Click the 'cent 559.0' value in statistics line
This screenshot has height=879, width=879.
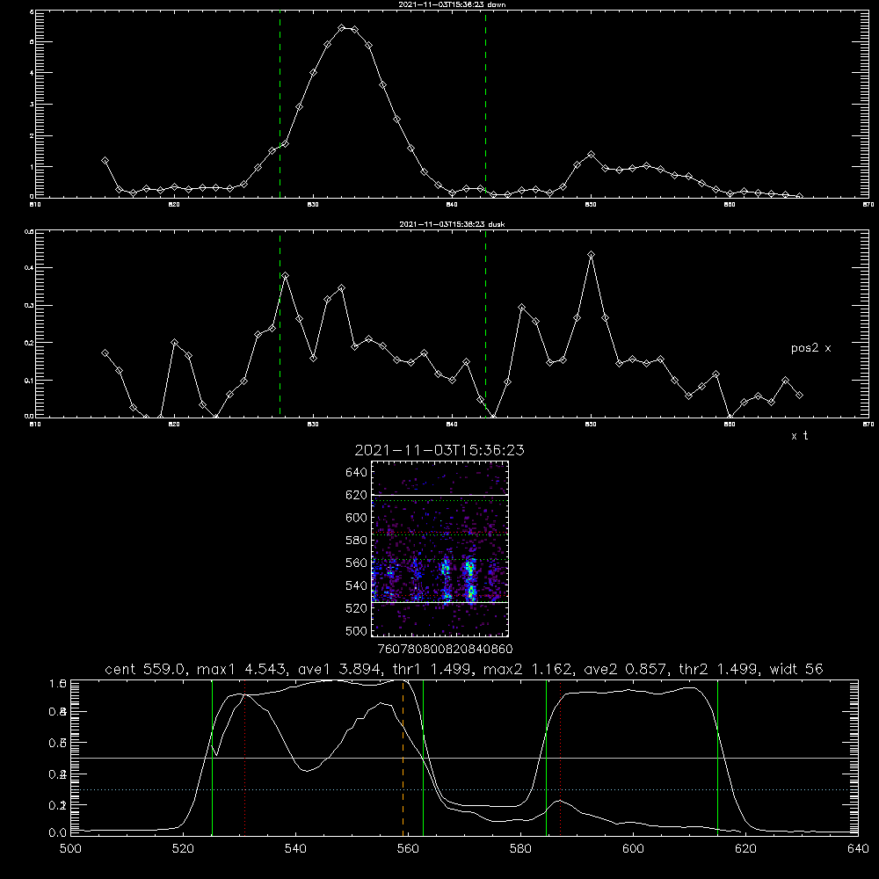146,669
